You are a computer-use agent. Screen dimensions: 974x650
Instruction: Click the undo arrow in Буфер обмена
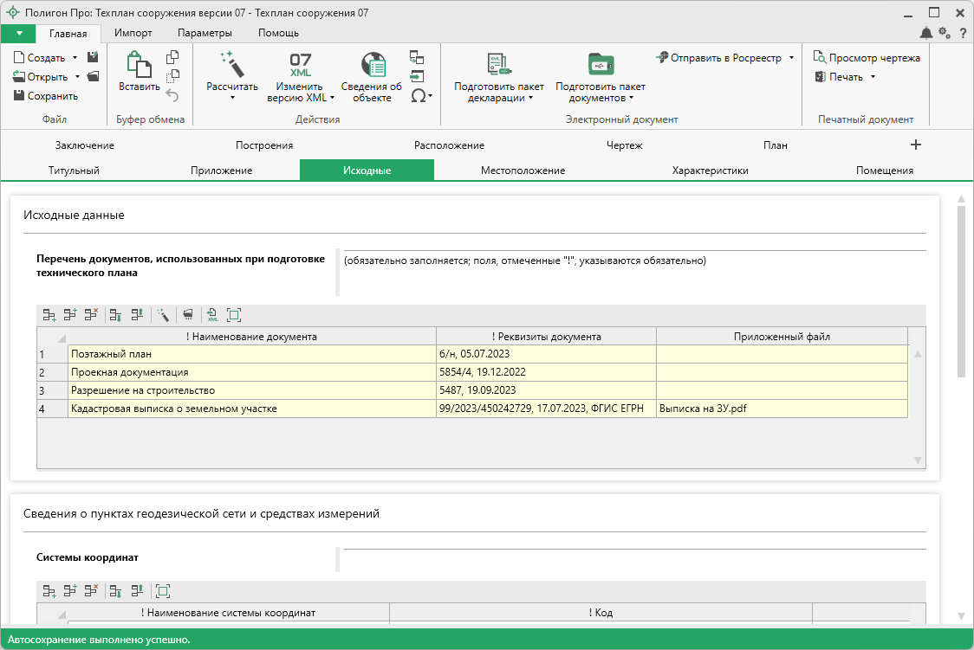point(172,95)
